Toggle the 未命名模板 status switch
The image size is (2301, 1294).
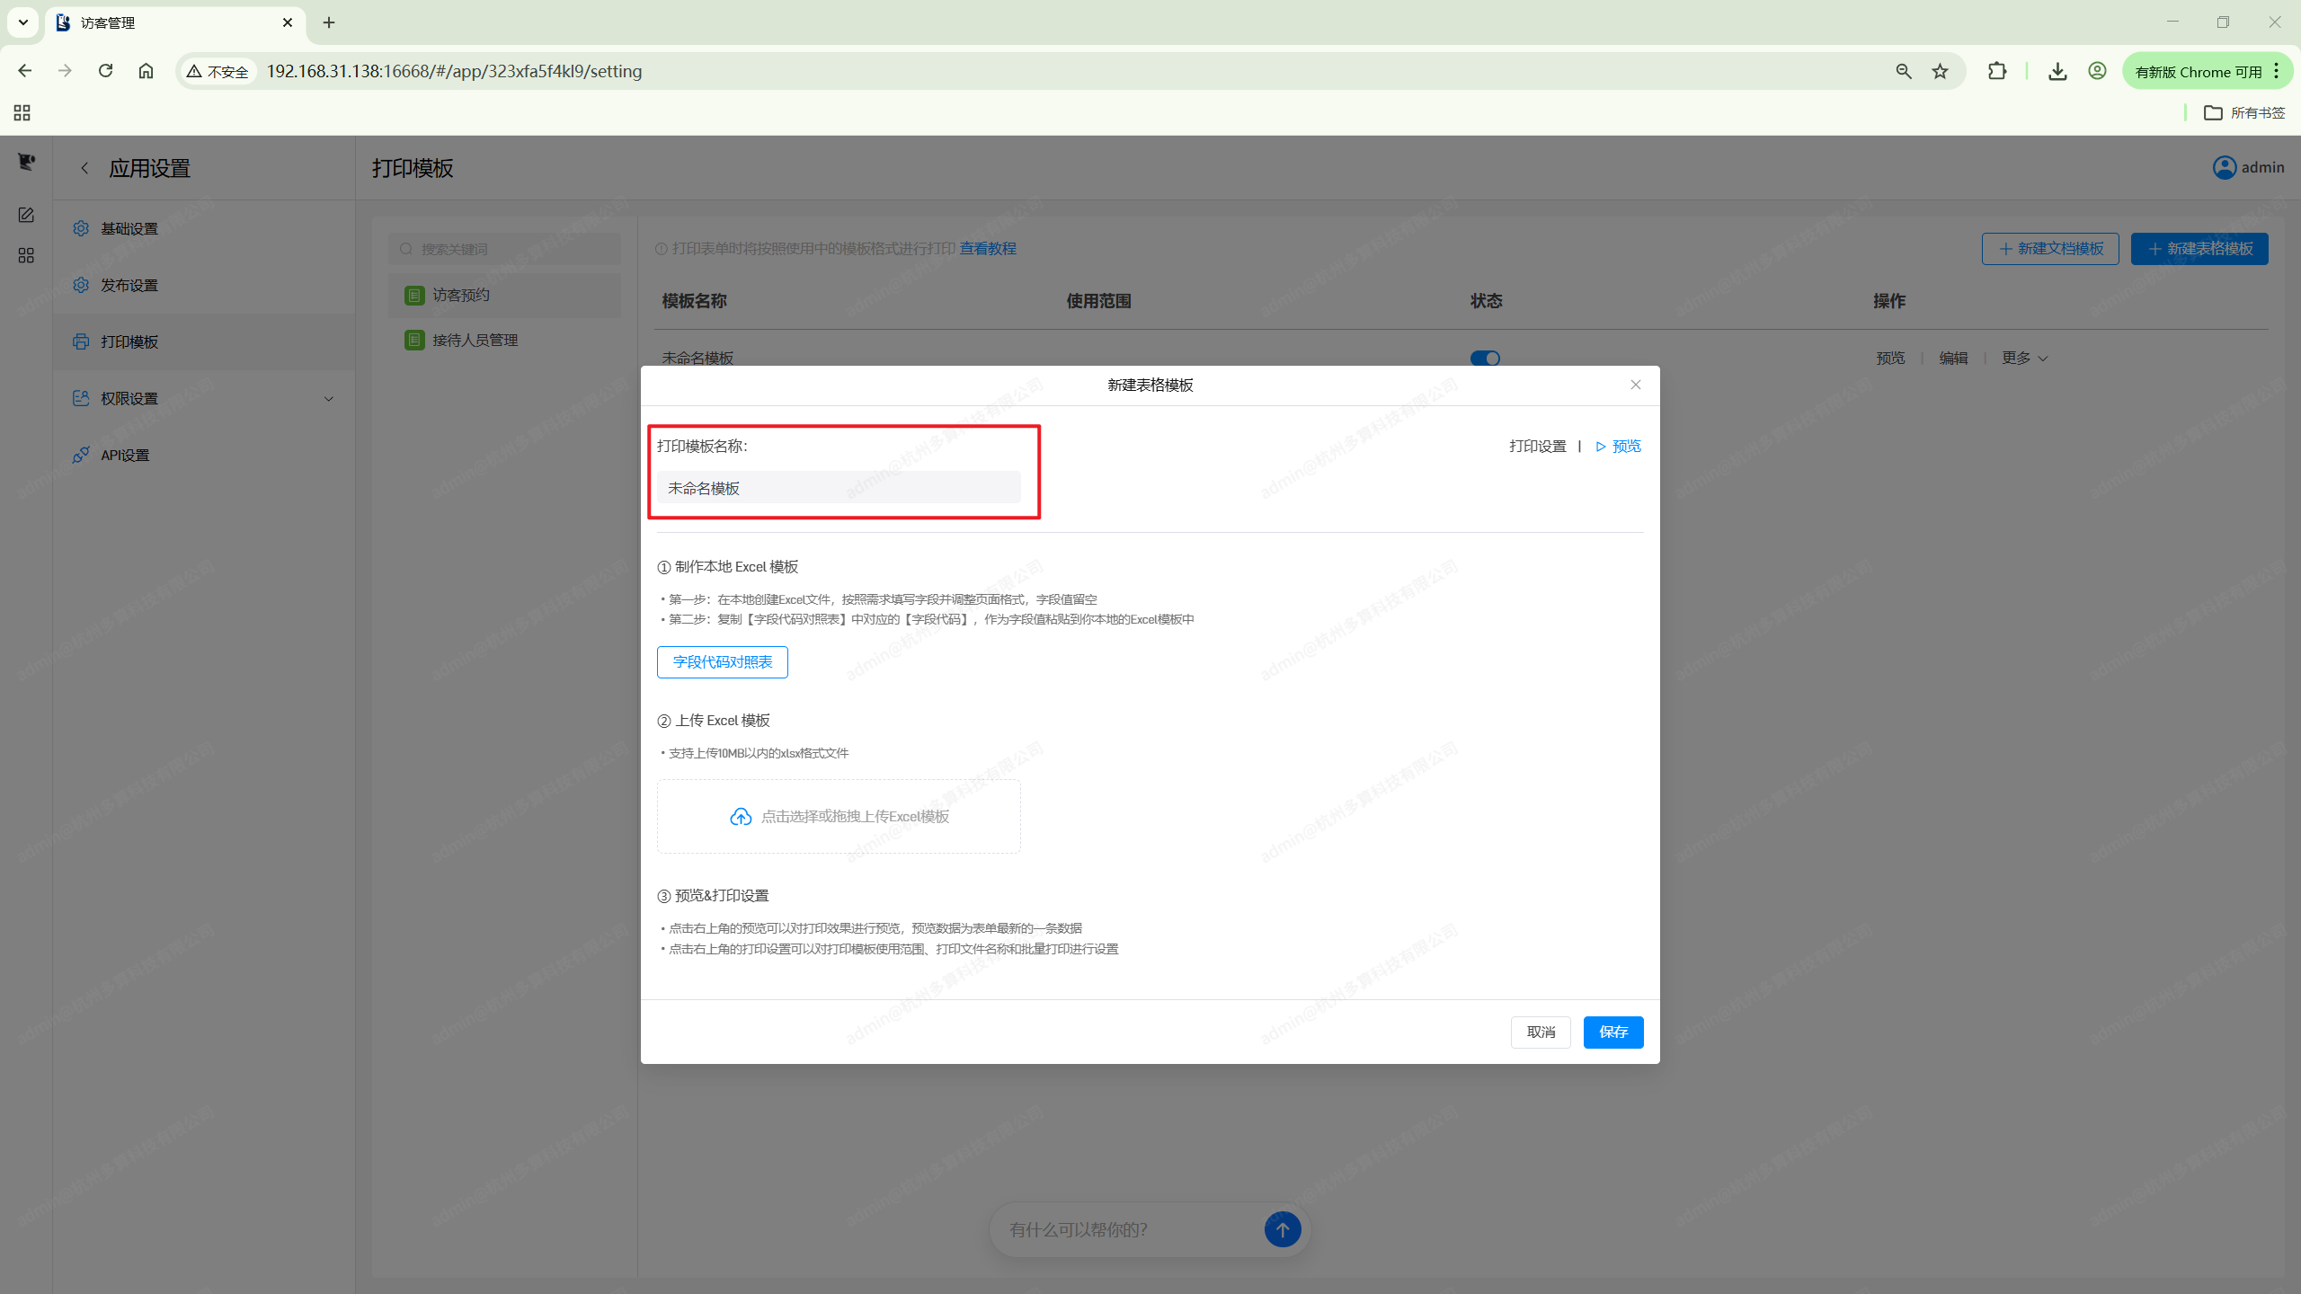[x=1484, y=358]
